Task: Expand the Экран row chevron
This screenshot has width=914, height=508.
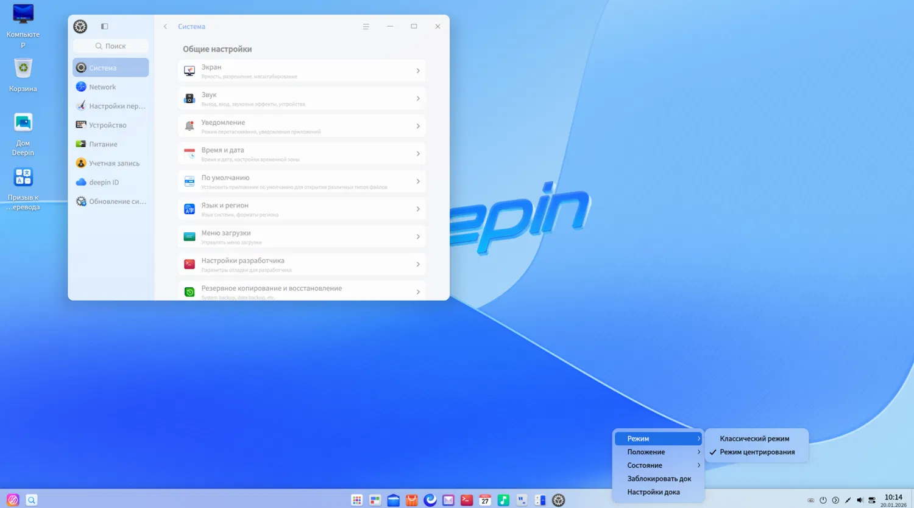Action: point(418,71)
